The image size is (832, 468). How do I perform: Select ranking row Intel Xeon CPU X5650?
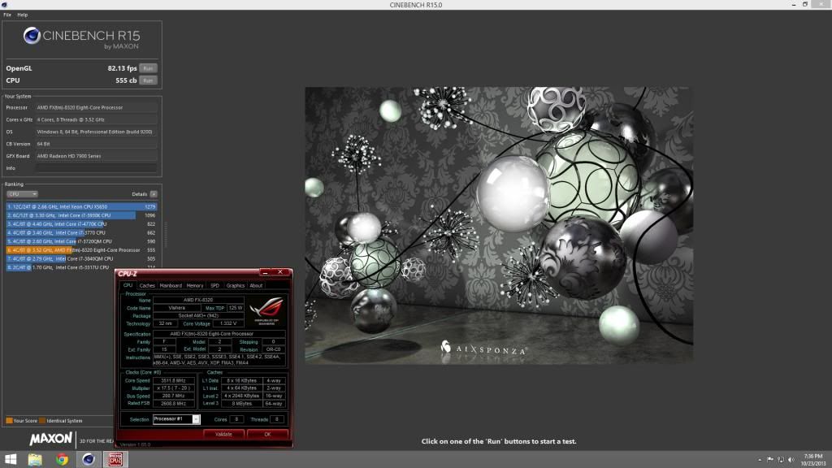(x=82, y=207)
